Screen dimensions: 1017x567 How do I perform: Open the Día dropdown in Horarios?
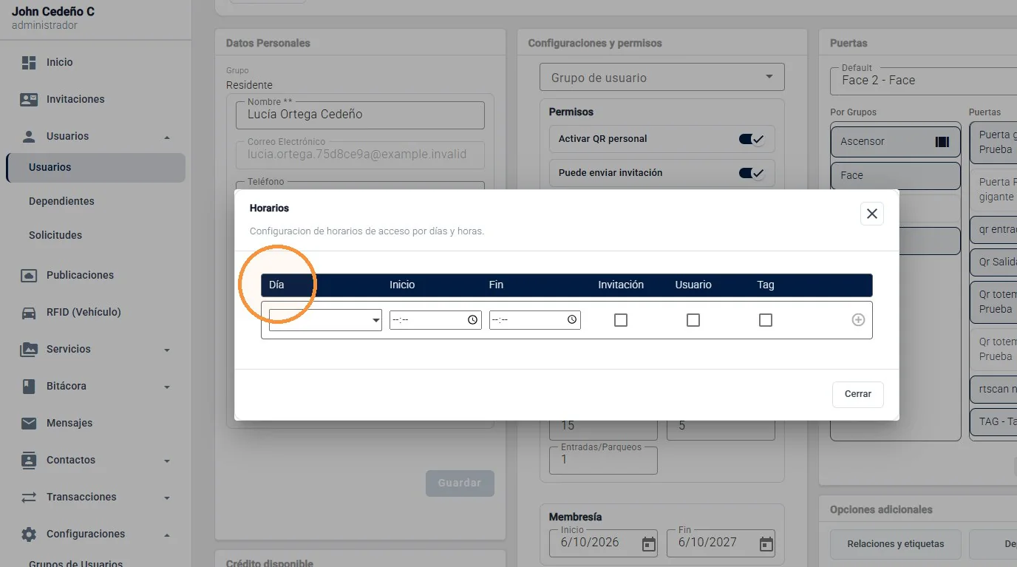click(325, 320)
